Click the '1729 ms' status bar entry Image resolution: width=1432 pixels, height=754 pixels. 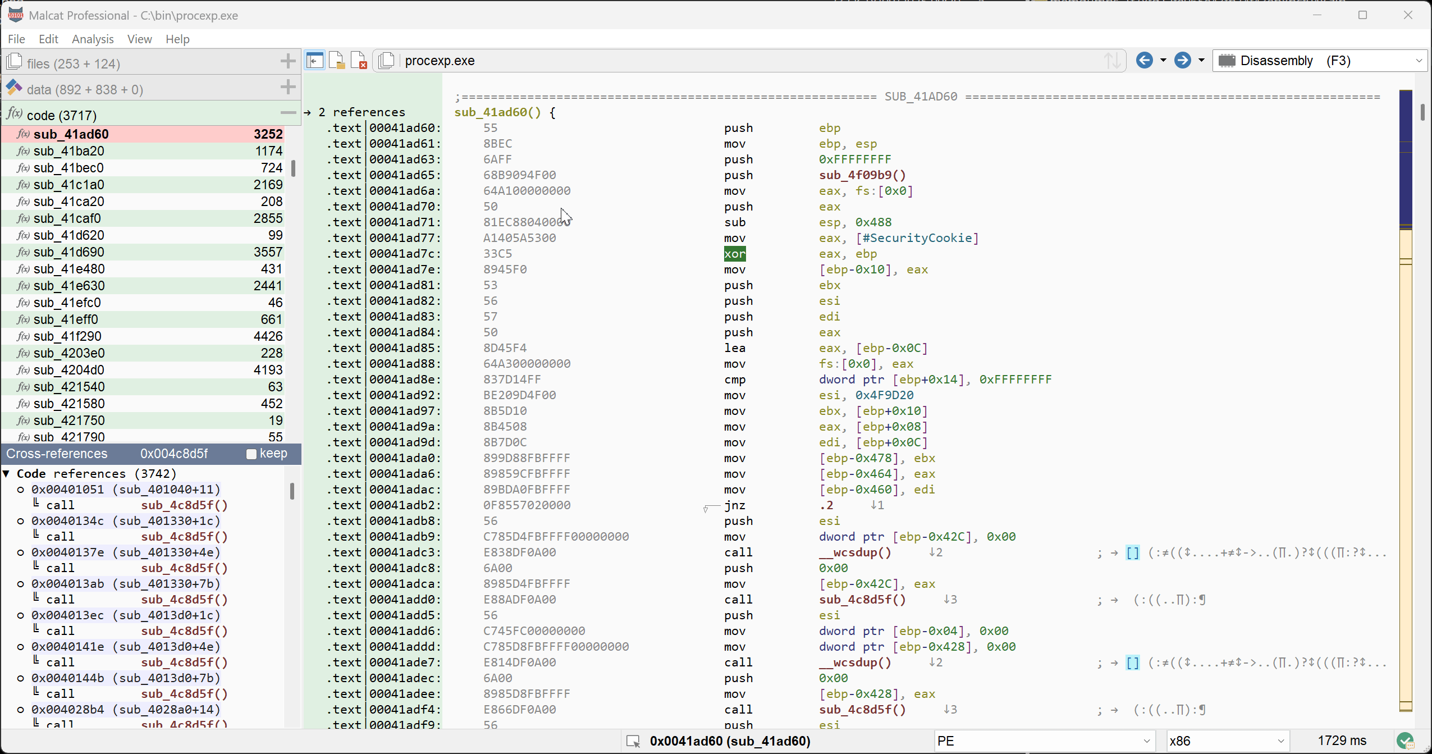pyautogui.click(x=1342, y=741)
